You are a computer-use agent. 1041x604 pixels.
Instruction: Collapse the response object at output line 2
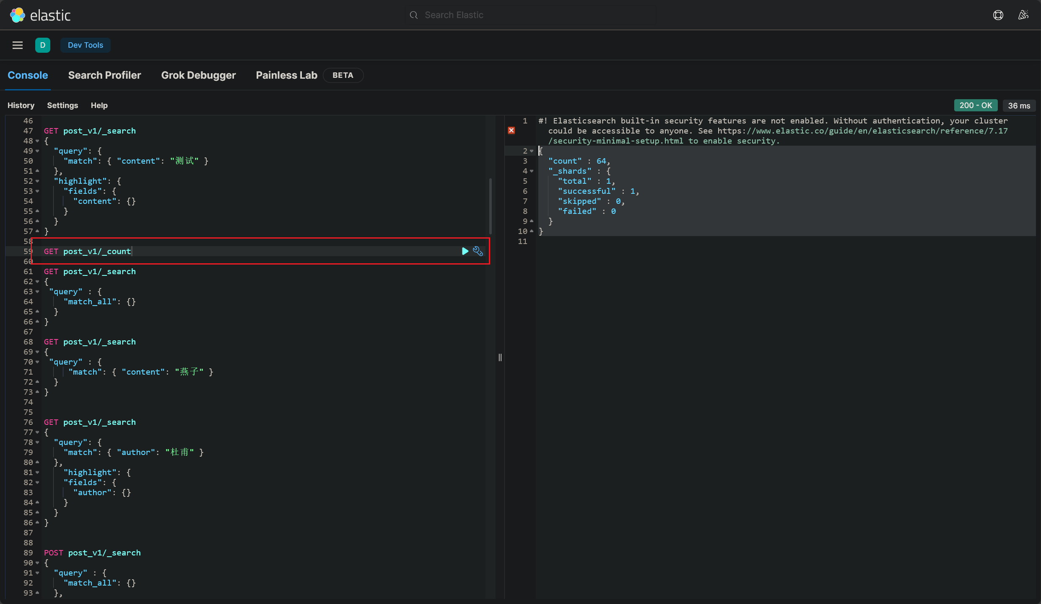point(532,151)
